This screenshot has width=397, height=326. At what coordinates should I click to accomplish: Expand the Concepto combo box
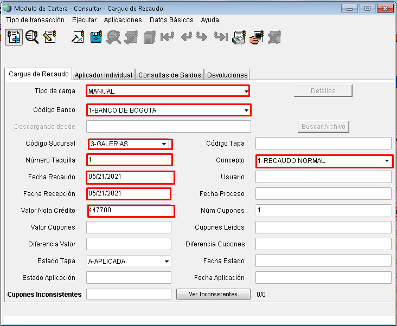[387, 161]
